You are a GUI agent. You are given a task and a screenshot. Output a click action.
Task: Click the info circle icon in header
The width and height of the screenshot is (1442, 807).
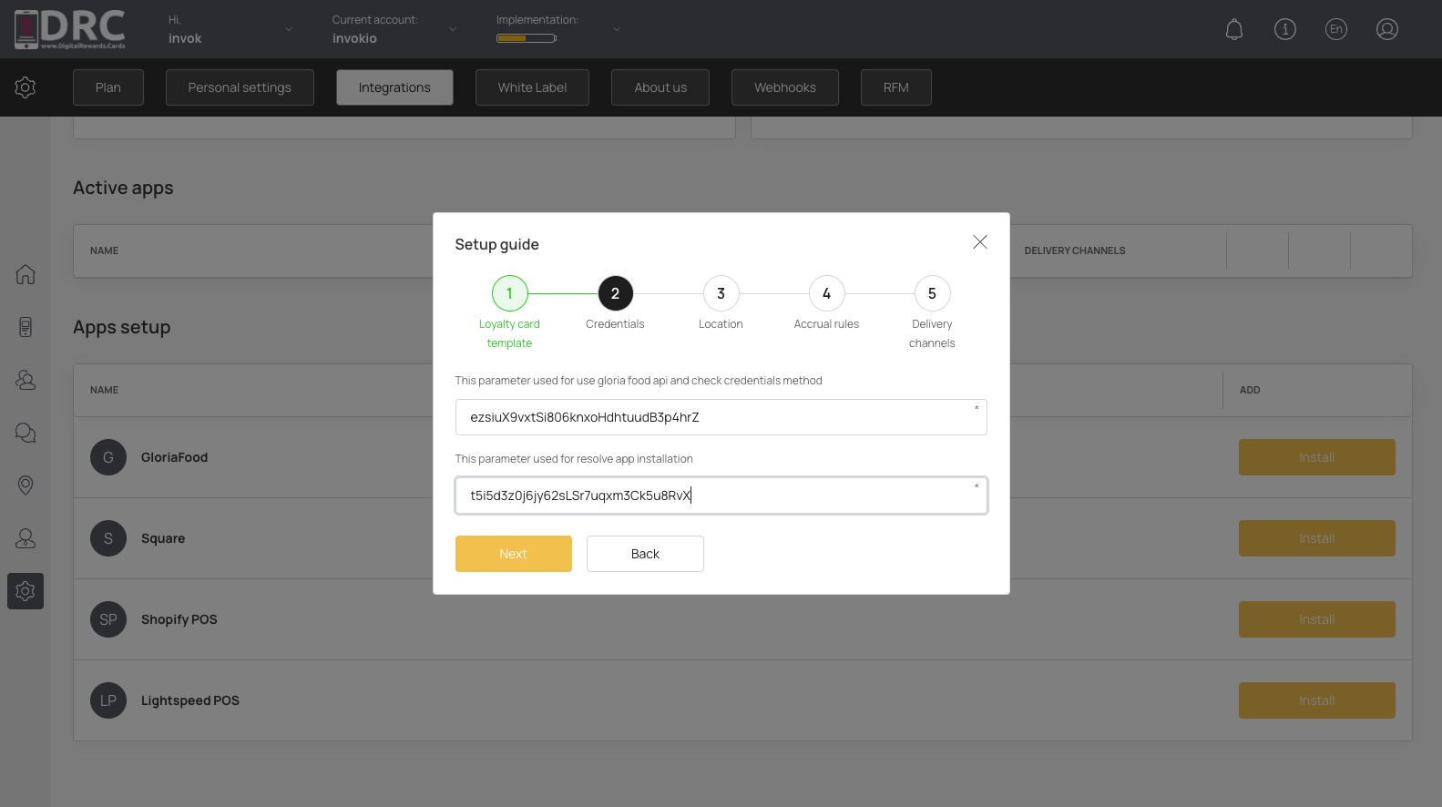(1285, 29)
